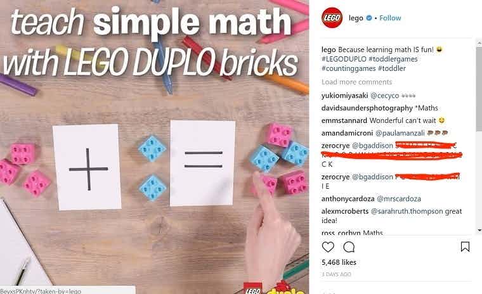This screenshot has height=294, width=482.
Task: Open @paulamanzali mention link
Action: pyautogui.click(x=400, y=133)
